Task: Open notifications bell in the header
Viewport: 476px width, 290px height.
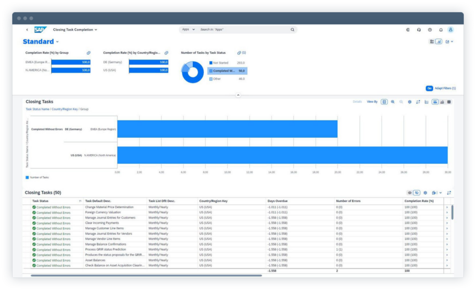Action: coord(441,30)
